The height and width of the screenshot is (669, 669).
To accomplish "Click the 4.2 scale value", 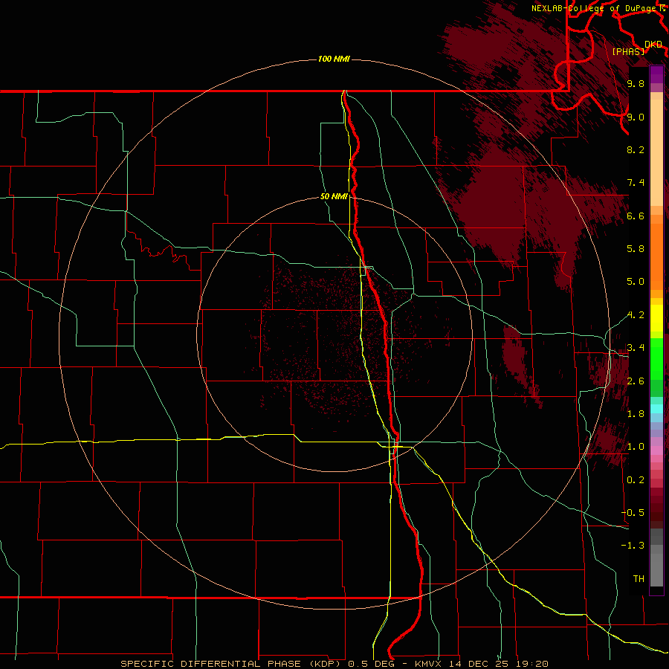I will 636,315.
